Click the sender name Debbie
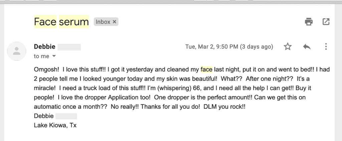Image resolution: width=342 pixels, height=141 pixels. (x=44, y=47)
